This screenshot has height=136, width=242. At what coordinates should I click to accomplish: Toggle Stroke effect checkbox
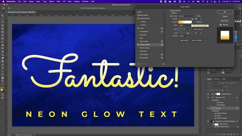click(x=138, y=28)
